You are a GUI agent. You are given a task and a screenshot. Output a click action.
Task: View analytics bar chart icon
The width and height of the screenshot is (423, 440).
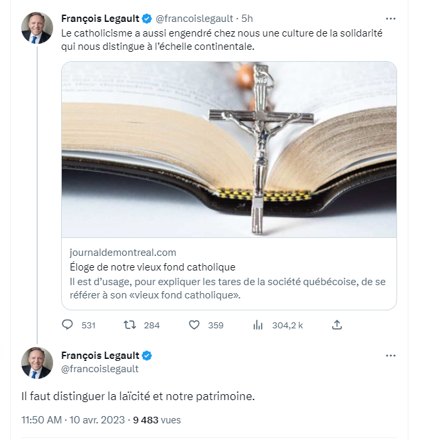click(x=258, y=325)
